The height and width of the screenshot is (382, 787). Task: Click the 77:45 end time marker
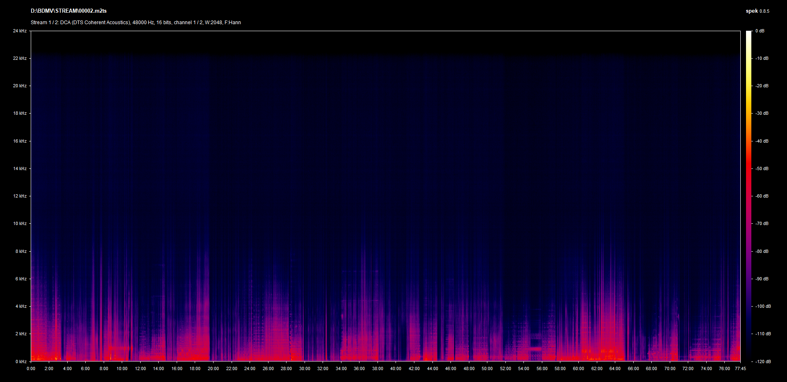tap(740, 368)
